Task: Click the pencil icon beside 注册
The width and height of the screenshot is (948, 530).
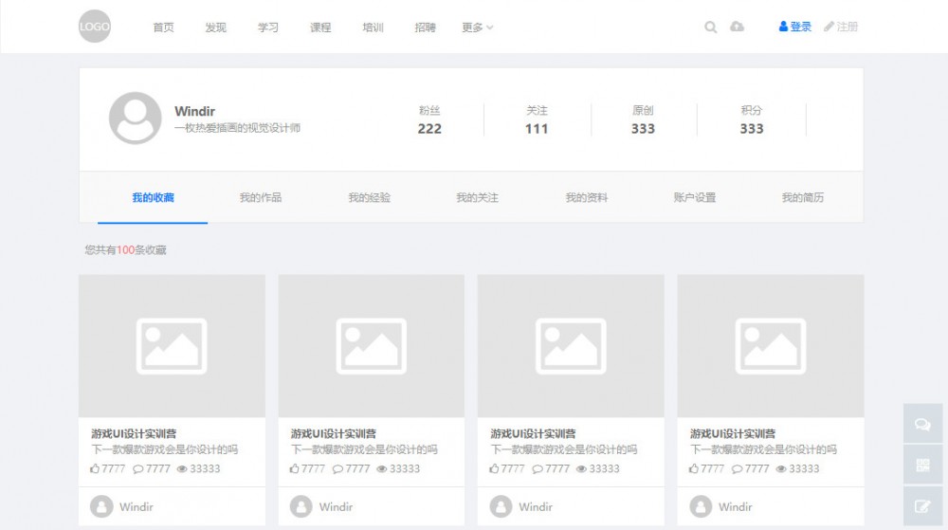Action: [829, 27]
